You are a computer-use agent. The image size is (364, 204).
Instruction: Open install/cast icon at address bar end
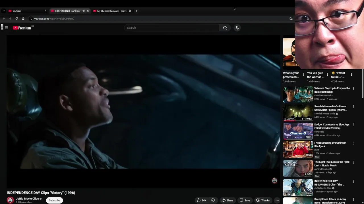point(291,19)
